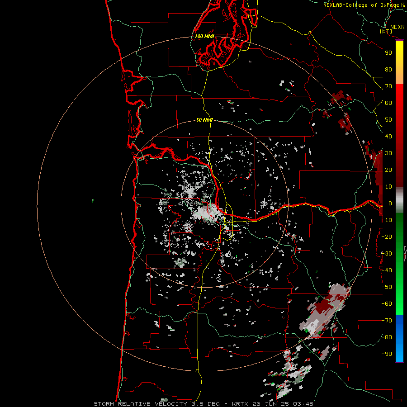Screen dimensions: 407x407
Task: Click the [KT] units label
Action: (386, 31)
